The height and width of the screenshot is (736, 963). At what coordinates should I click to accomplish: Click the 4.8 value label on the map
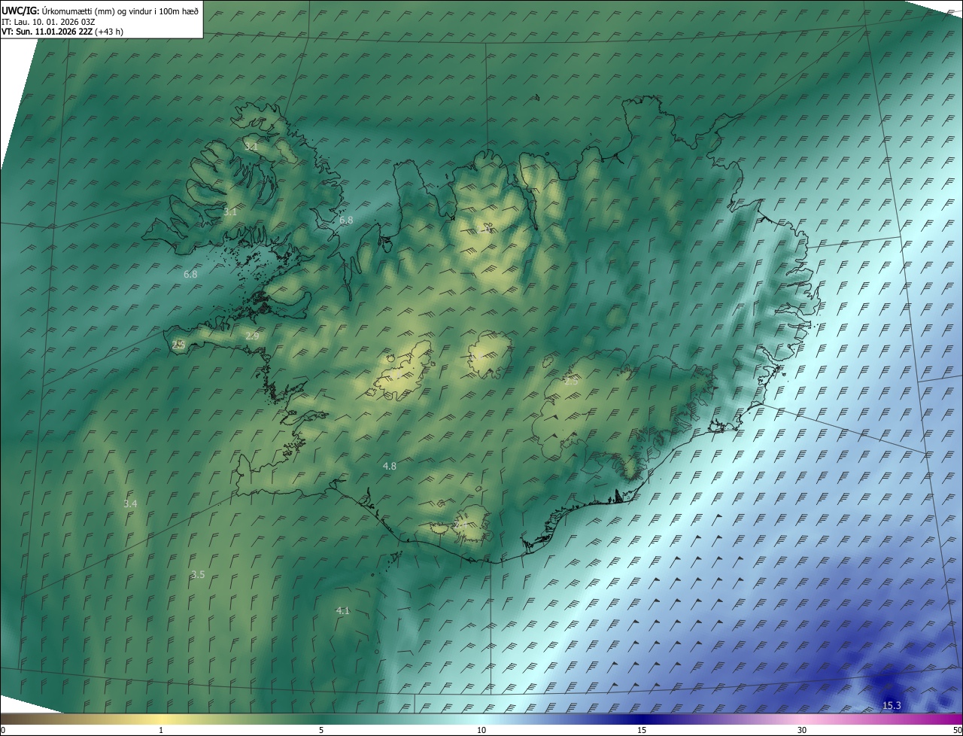tap(390, 467)
